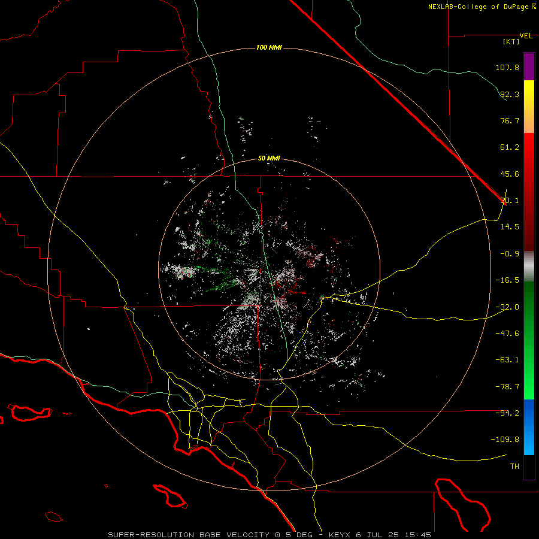The height and width of the screenshot is (539, 539).
Task: Select the -16.5 scale value
Action: click(x=507, y=280)
